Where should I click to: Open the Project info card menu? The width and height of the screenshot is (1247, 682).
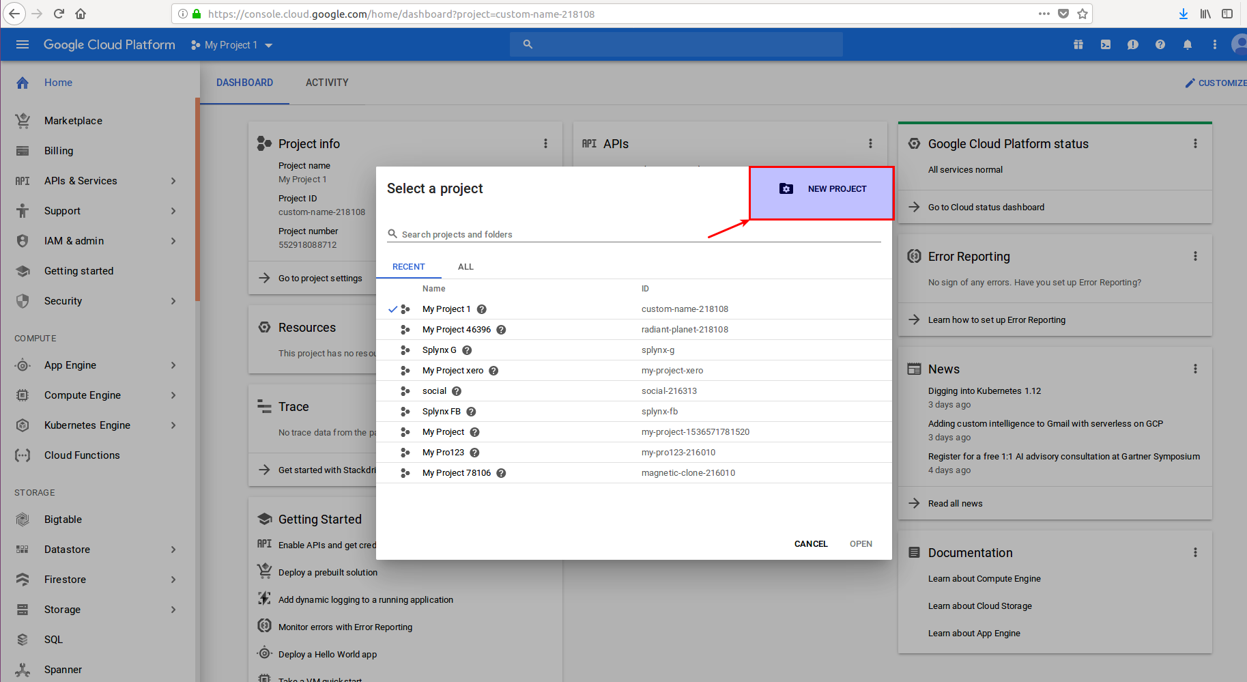(545, 143)
